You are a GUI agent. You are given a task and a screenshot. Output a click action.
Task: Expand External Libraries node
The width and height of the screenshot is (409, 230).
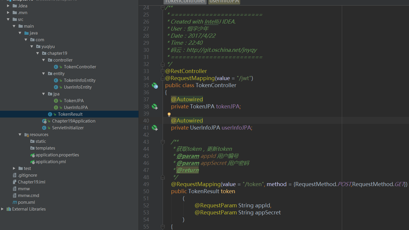point(2,209)
